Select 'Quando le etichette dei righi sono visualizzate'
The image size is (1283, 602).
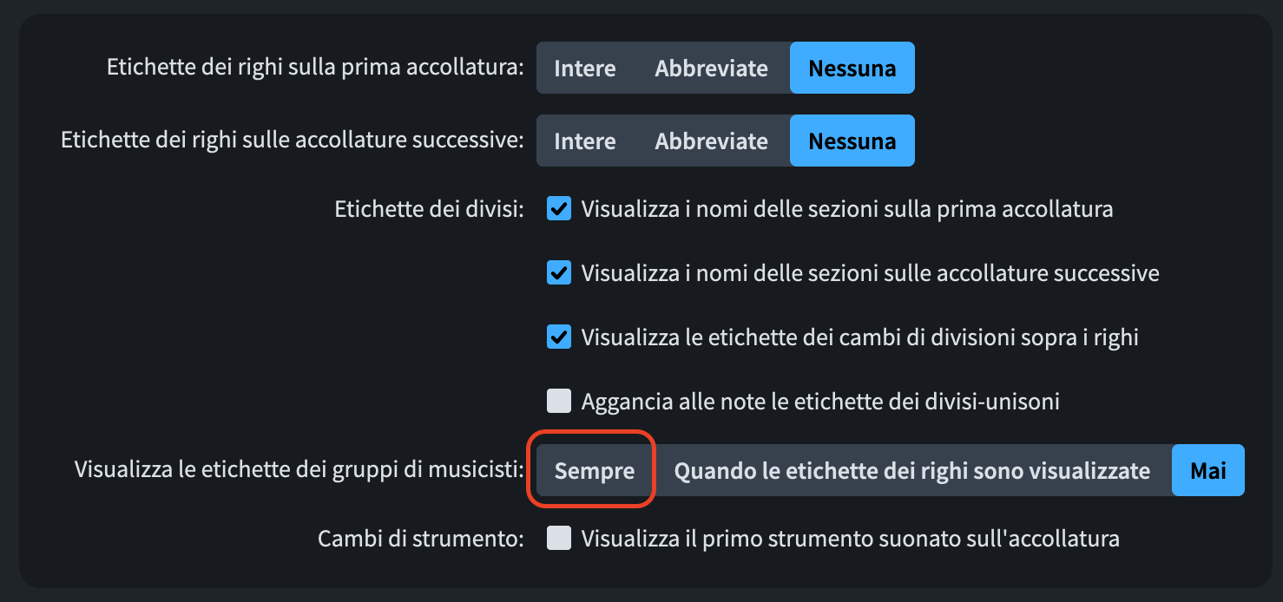(x=911, y=471)
